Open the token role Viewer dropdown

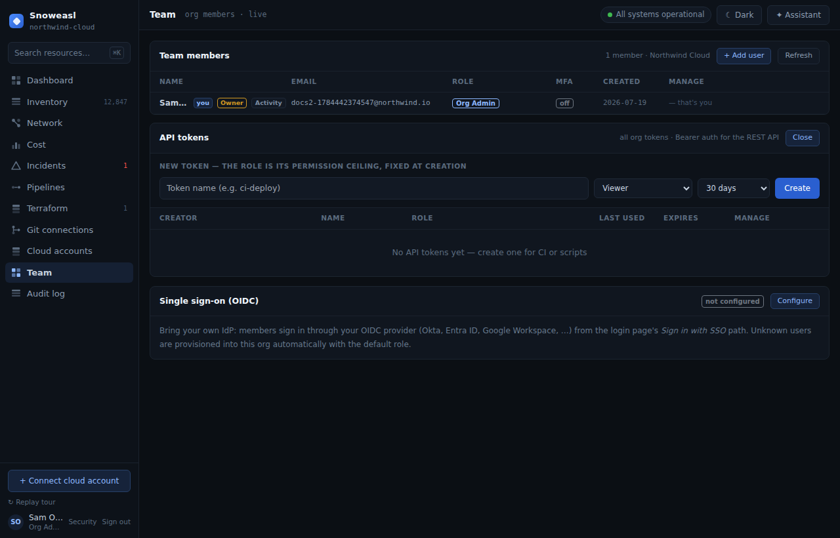(x=643, y=188)
